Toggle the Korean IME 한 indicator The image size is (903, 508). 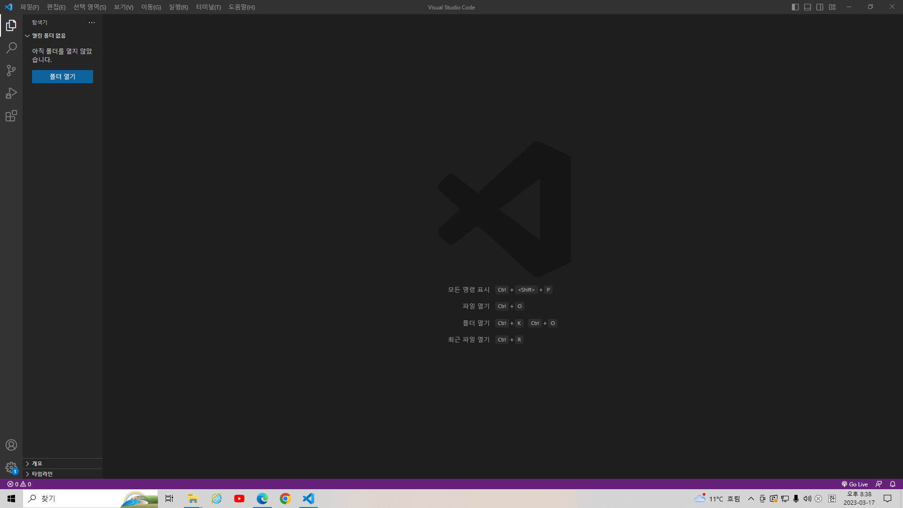(832, 499)
